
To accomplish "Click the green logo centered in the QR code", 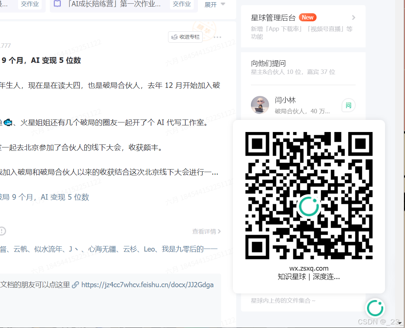I will tap(309, 206).
